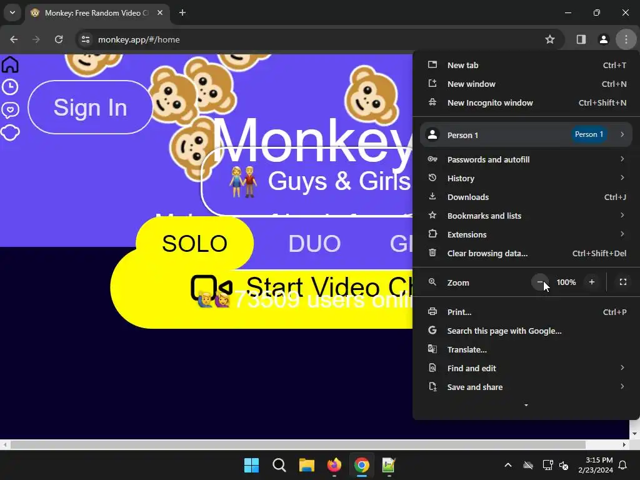Open the browser side panel icon
Screen dimensions: 640x480
tap(581, 39)
